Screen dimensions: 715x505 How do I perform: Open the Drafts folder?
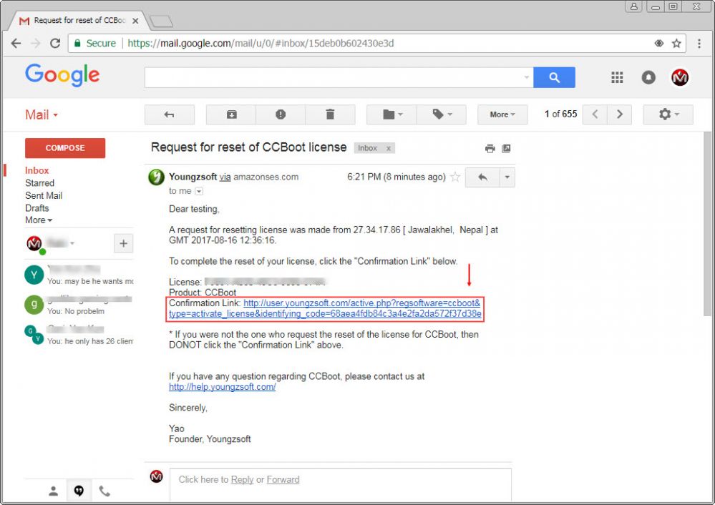pos(37,208)
